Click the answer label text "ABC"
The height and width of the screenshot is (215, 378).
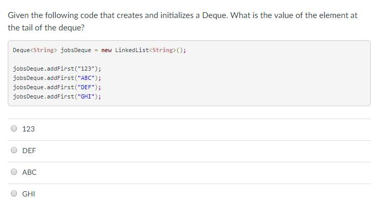coord(29,172)
